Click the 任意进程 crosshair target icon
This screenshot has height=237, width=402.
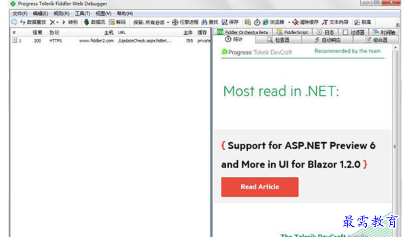pyautogui.click(x=175, y=23)
